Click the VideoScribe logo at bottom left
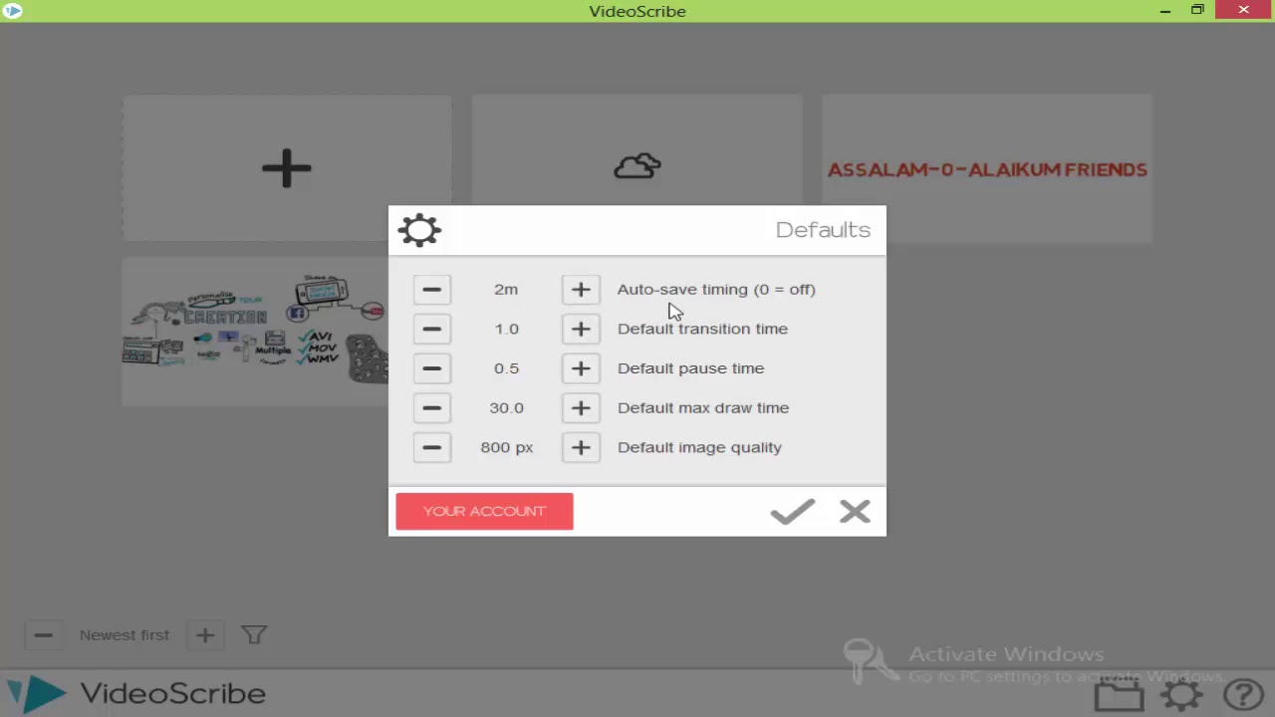The width and height of the screenshot is (1275, 717). 137,693
